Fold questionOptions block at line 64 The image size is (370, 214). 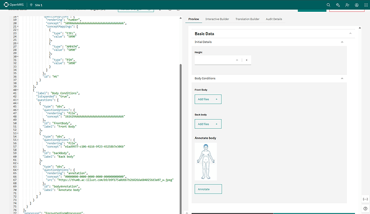point(18,170)
